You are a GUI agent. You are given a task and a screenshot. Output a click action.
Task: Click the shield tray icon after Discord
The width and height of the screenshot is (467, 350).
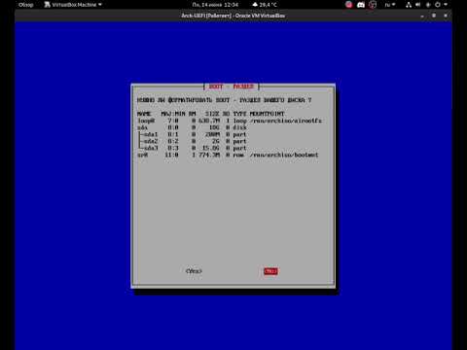coord(373,5)
